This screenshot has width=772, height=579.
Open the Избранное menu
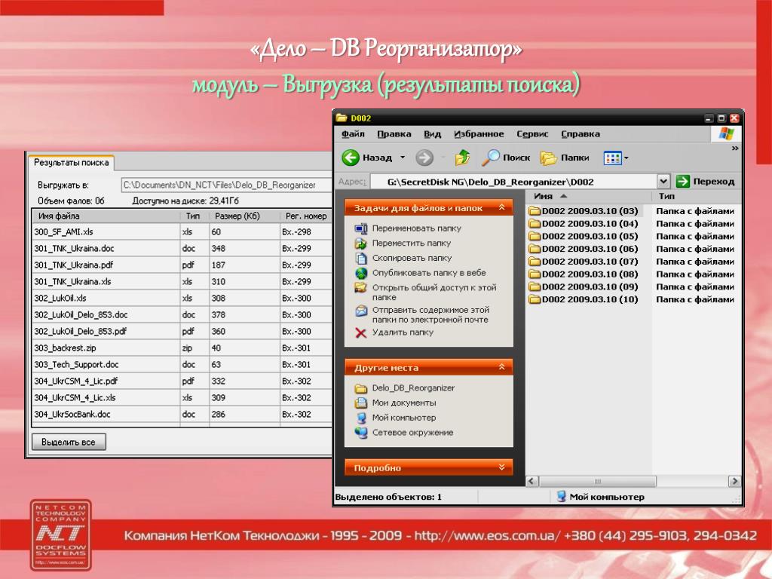click(479, 134)
